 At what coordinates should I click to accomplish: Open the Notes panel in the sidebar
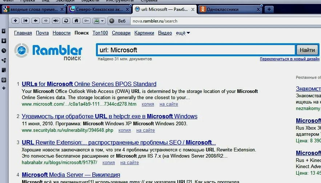tap(4, 70)
